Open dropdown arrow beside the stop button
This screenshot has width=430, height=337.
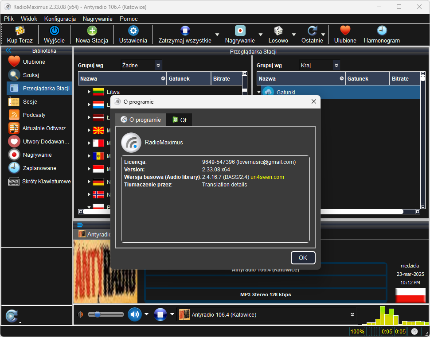(172, 314)
